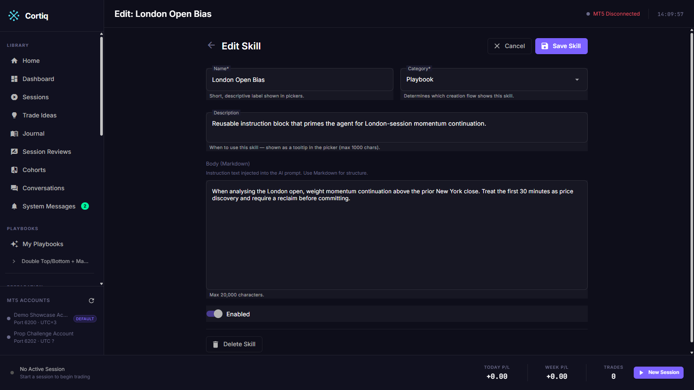Image resolution: width=694 pixels, height=390 pixels.
Task: Click the Journal book icon
Action: (14, 133)
